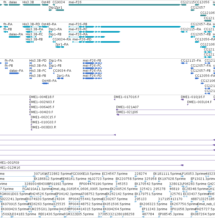215x218 pixels.
Task: Select the Dip1-PA protein label
Action: [x=56, y=61]
